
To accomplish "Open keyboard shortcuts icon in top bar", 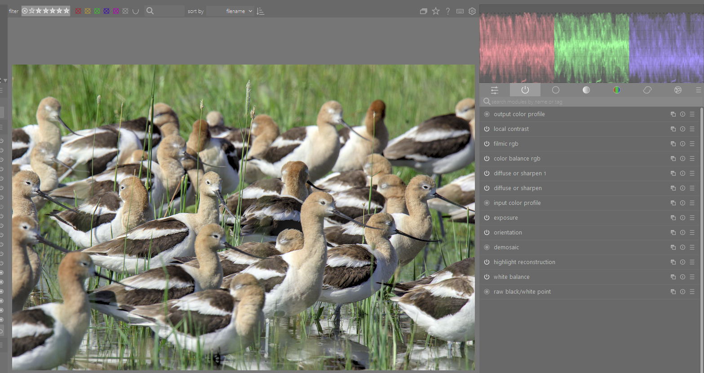I will (460, 11).
